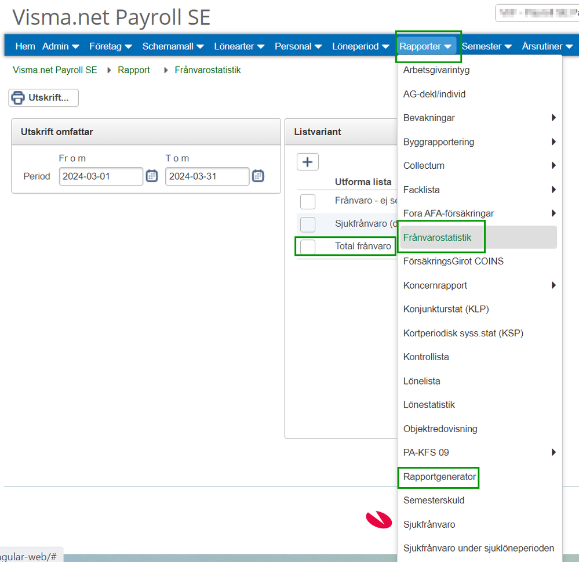Go to Hem in the navigation bar

tap(25, 46)
